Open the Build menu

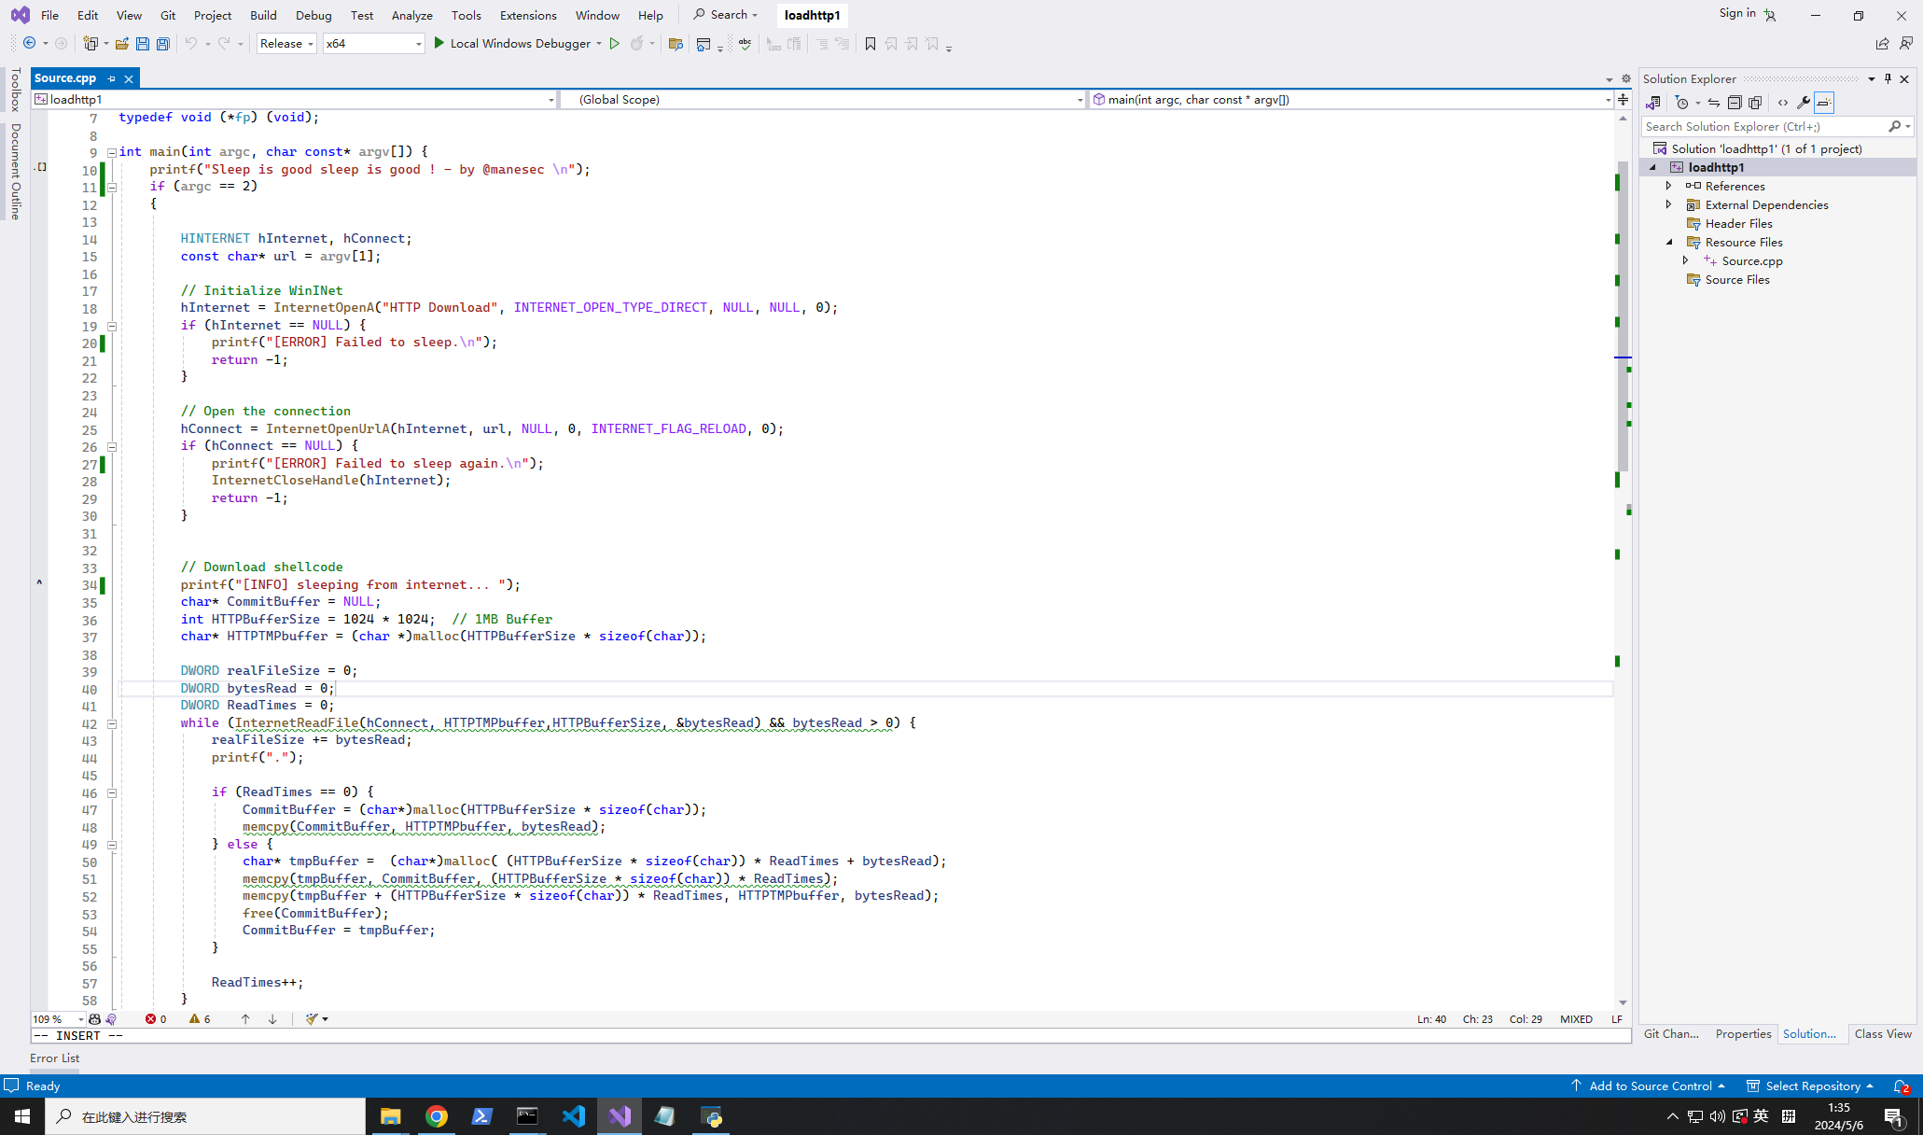(x=263, y=15)
